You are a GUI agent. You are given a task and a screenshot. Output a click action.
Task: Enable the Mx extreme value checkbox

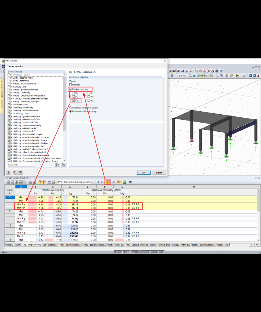(89, 93)
